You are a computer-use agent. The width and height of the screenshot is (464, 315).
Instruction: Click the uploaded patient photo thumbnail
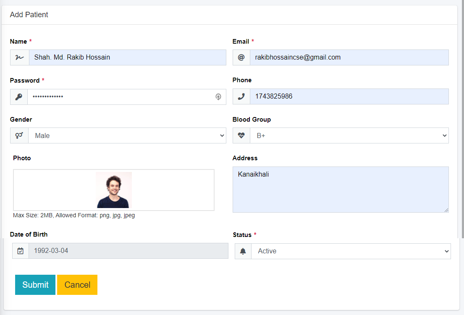pyautogui.click(x=114, y=190)
